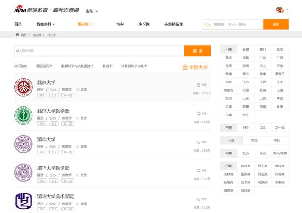302x213 pixels.
Task: Click the home icon in the breadcrumb
Action: pyautogui.click(x=18, y=35)
